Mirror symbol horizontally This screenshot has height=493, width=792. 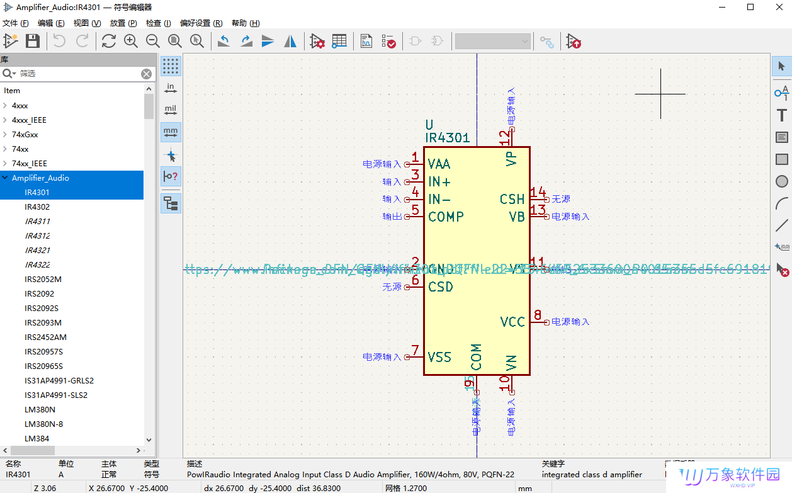click(290, 42)
